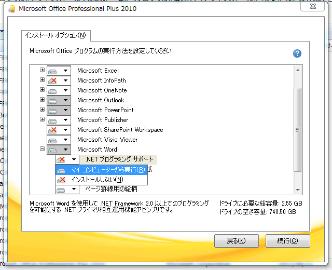This screenshot has width=332, height=270.
Task: Open install state dropdown for Microsoft Publisher
Action: tap(59, 120)
